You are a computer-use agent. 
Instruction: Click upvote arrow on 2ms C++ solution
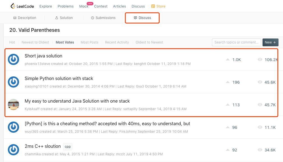[228, 150]
